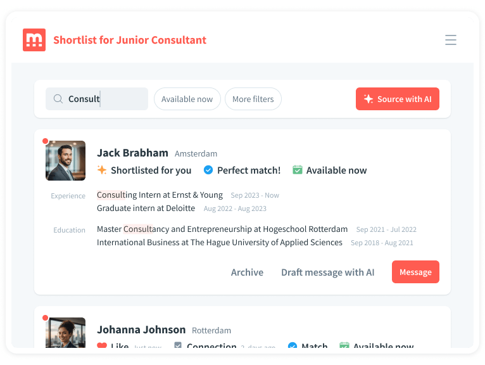Click the search magnifier icon
Viewport: 485px width, 365px height.
(58, 99)
